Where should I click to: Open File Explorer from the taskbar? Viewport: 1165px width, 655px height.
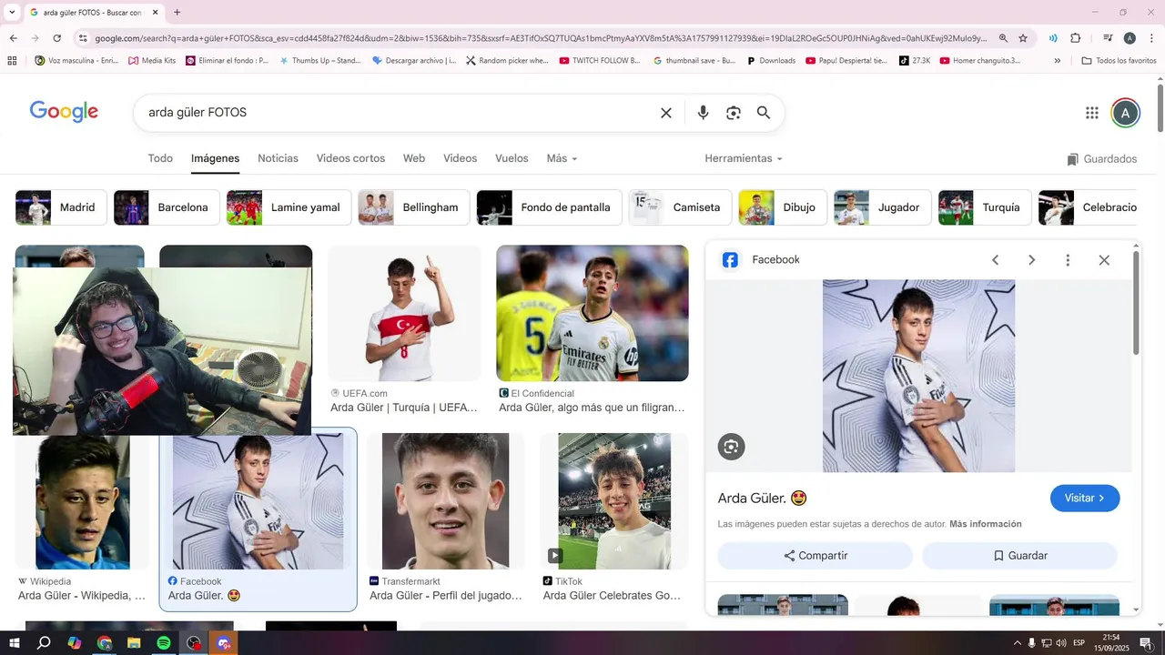[134, 643]
